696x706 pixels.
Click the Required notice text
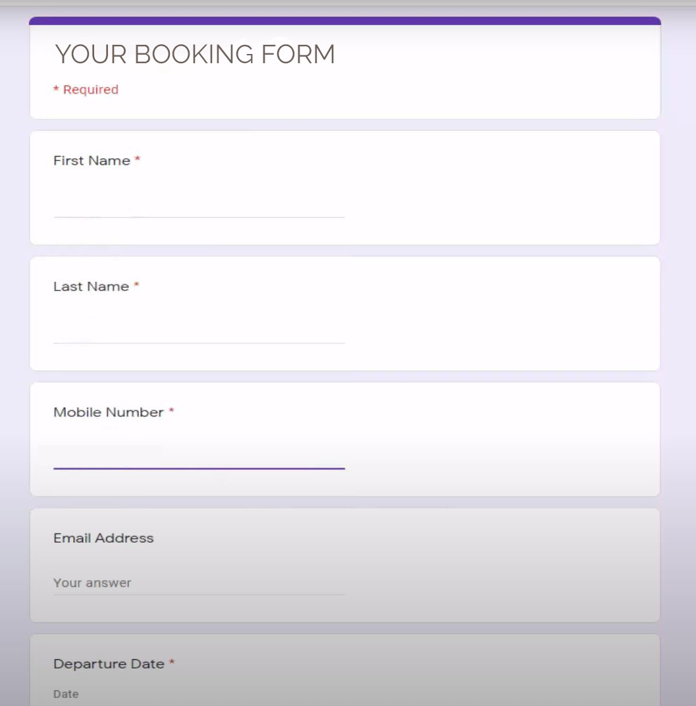pyautogui.click(x=86, y=89)
